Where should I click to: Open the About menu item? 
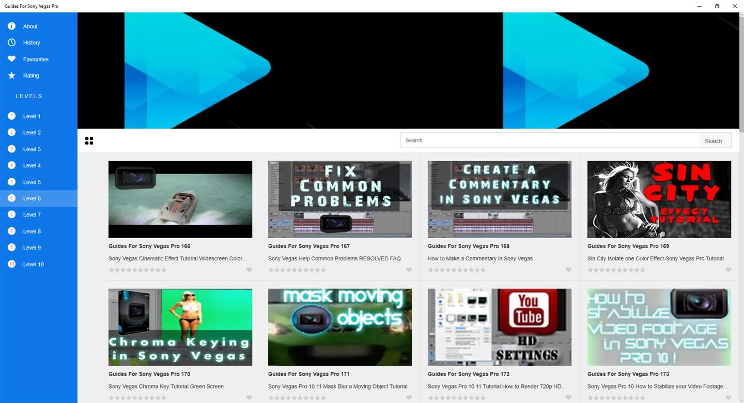tap(39, 26)
